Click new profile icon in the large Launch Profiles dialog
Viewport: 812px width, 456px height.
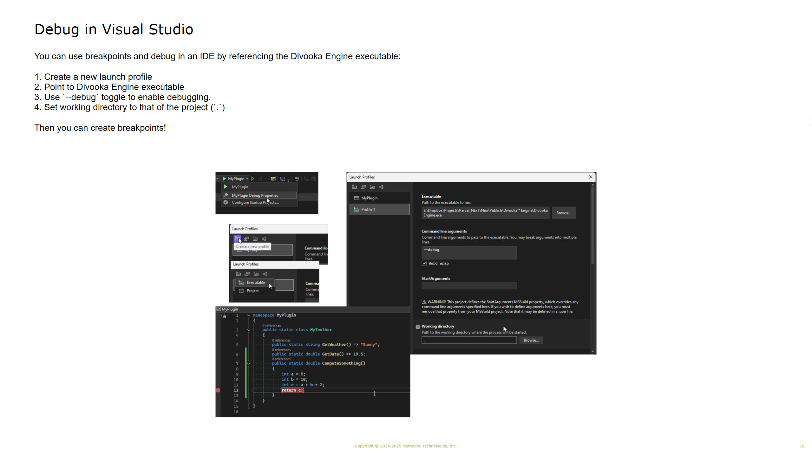(354, 187)
